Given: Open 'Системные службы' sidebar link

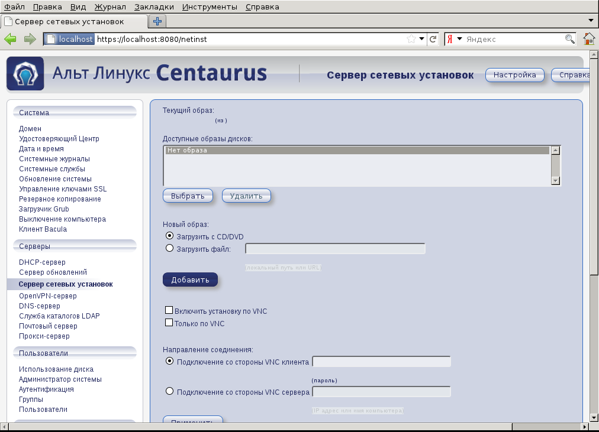Looking at the screenshot, I should point(52,169).
